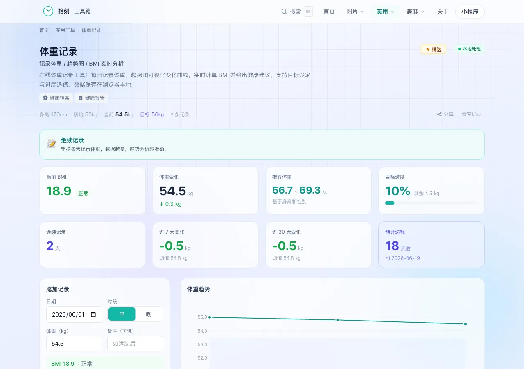Click the ↓ 0.3 kg change text

pyautogui.click(x=170, y=204)
